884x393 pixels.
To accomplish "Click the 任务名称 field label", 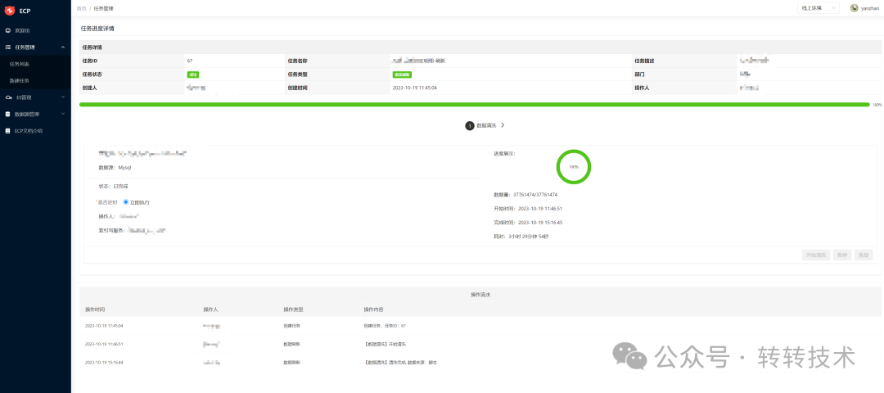I will (x=298, y=61).
